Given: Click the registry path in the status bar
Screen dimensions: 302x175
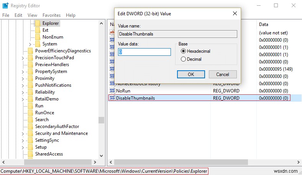Looking at the screenshot, I should tap(104, 171).
